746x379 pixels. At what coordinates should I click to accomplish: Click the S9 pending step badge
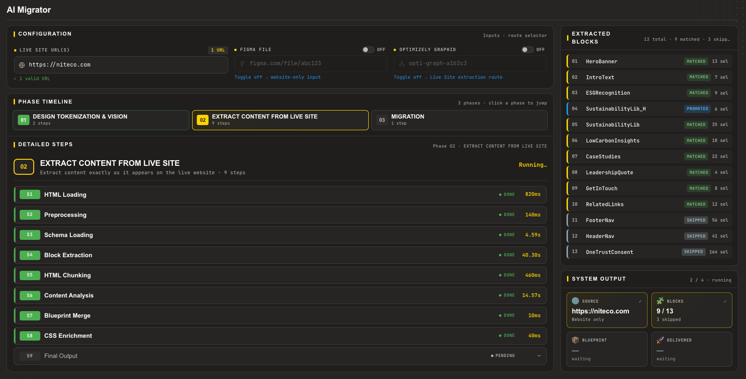pos(30,356)
